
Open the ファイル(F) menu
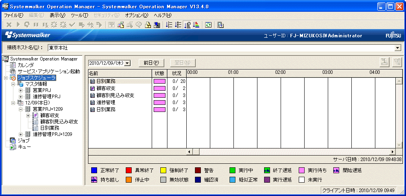[14, 15]
